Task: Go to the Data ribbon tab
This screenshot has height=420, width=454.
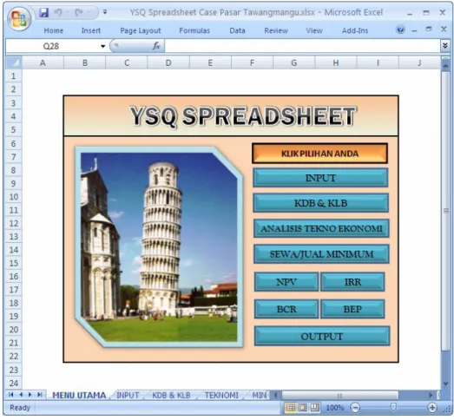Action: pyautogui.click(x=237, y=30)
